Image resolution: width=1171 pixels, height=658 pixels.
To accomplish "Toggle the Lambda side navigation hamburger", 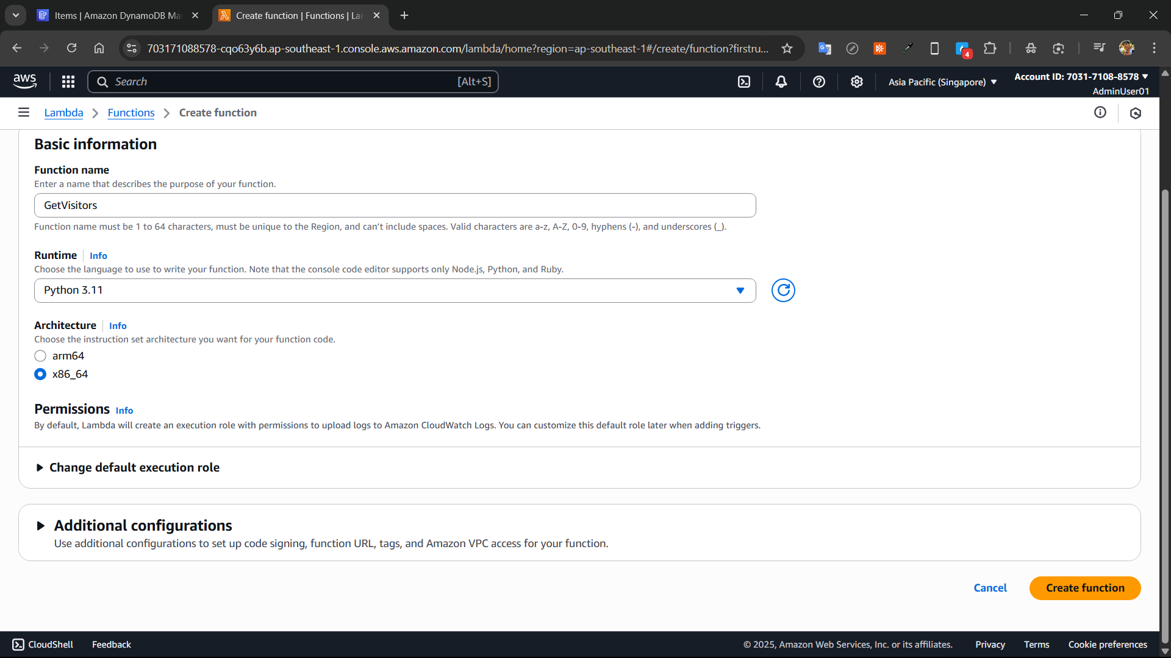I will (24, 112).
